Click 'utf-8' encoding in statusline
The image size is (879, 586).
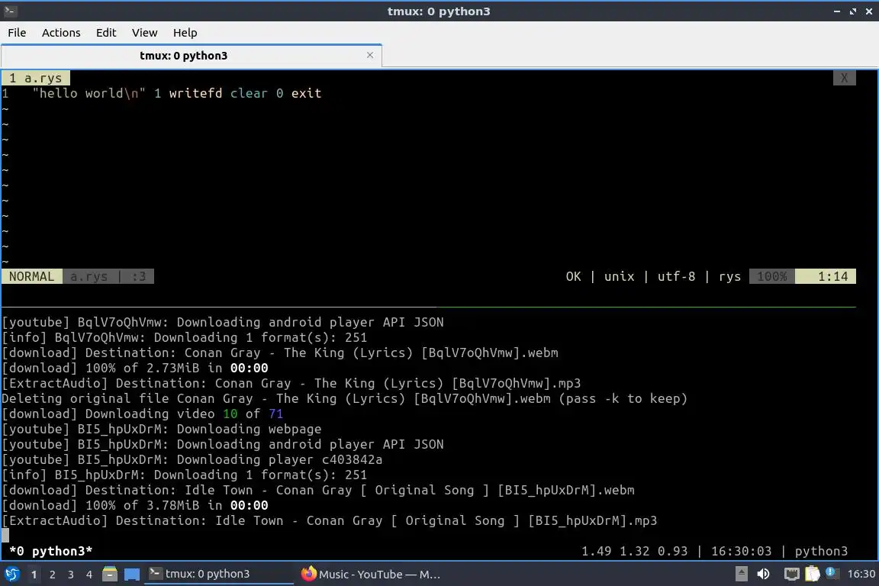pos(677,276)
